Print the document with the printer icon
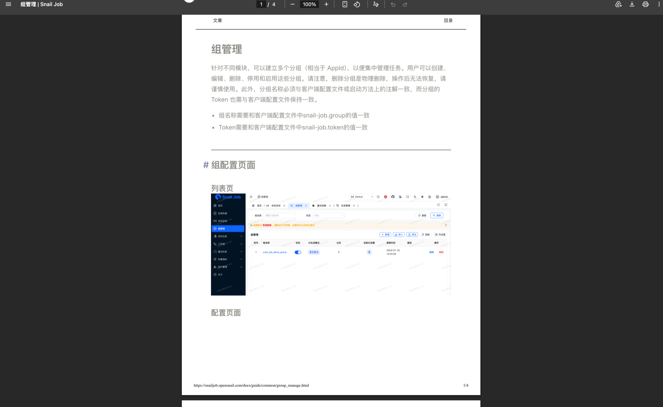This screenshot has width=663, height=407. (x=646, y=5)
